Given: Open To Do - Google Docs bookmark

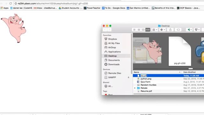Looking at the screenshot, I should point(113,8).
